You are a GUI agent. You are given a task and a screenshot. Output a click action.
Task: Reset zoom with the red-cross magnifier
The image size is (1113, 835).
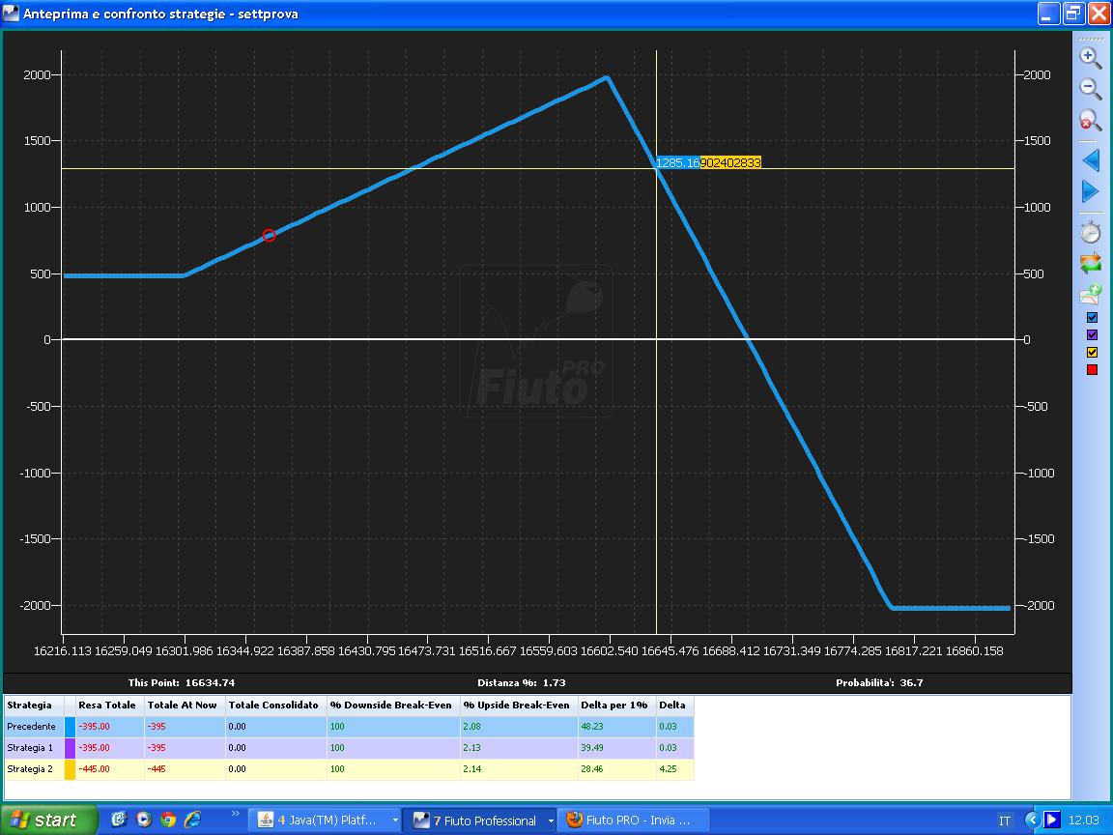[x=1090, y=120]
